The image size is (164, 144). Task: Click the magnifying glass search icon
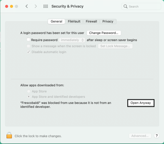(125, 7)
